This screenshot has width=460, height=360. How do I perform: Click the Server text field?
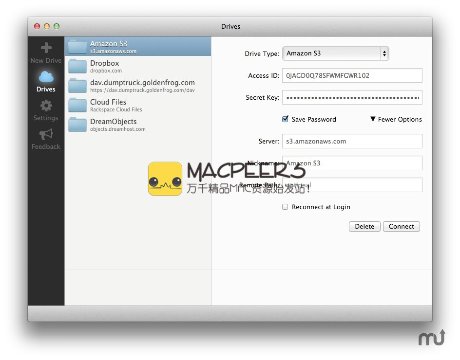tap(352, 141)
